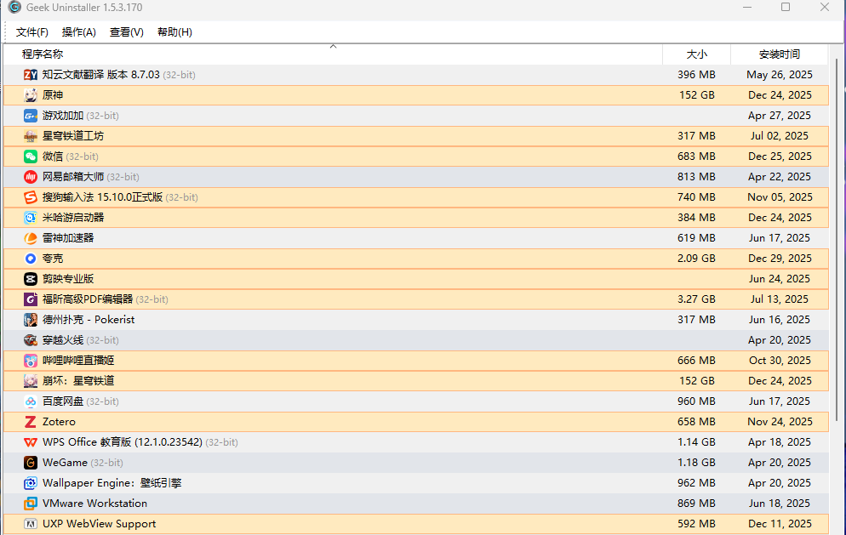Click the 百度网盘 icon

coord(31,401)
